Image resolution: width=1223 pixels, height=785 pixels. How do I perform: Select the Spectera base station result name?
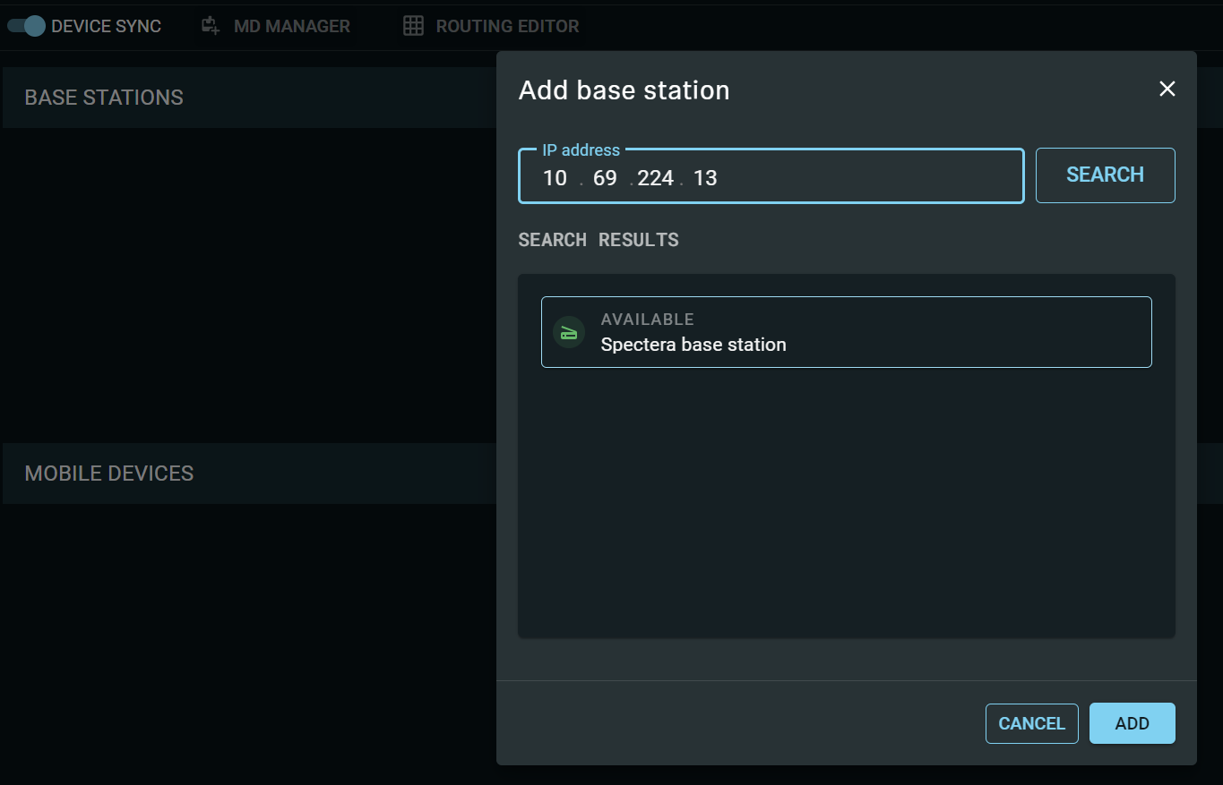point(693,345)
